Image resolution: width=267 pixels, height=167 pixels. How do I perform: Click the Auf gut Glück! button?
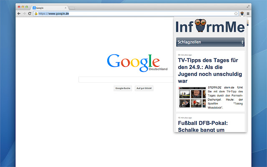[x=144, y=88]
